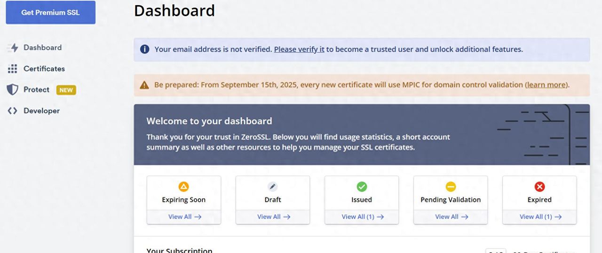Go to the Developer section
The image size is (602, 253).
[41, 111]
